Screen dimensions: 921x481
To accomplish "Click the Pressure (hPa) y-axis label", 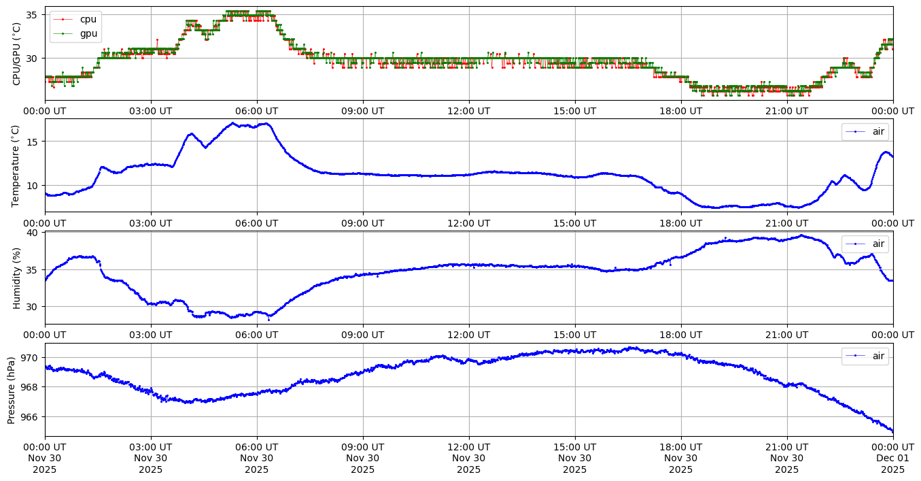I will coord(12,390).
